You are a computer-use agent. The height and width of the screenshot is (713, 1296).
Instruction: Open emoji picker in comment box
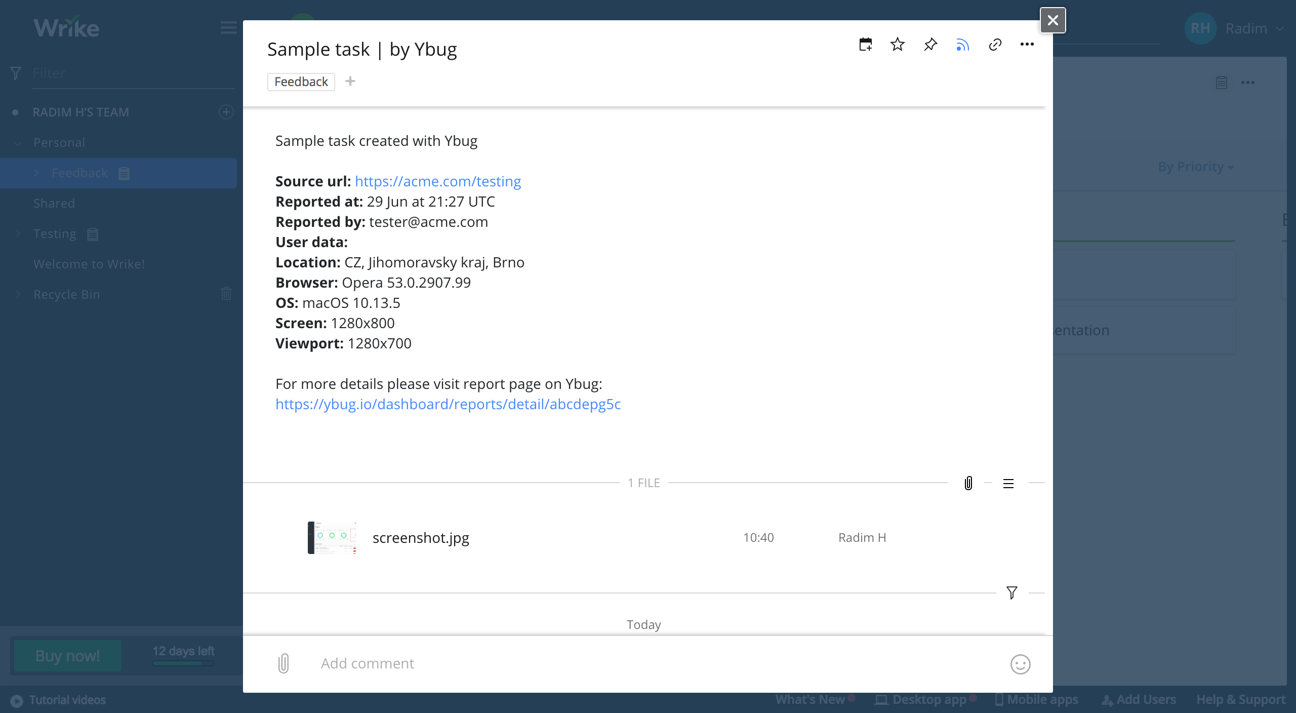tap(1020, 664)
